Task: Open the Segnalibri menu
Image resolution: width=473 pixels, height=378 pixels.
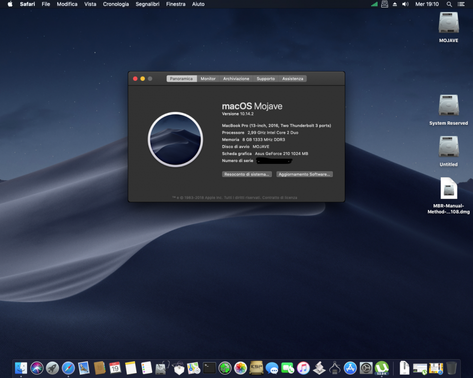Action: click(148, 4)
